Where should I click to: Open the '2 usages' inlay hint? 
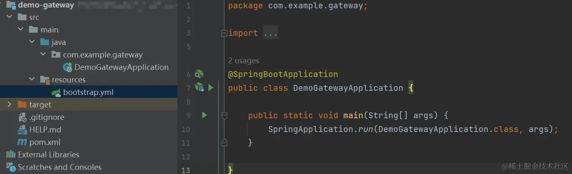pos(243,61)
